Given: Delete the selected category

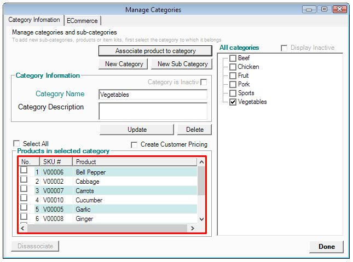Looking at the screenshot, I should point(194,130).
